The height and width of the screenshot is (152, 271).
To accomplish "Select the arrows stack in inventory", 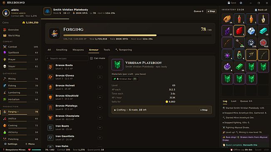I will coord(239,43).
